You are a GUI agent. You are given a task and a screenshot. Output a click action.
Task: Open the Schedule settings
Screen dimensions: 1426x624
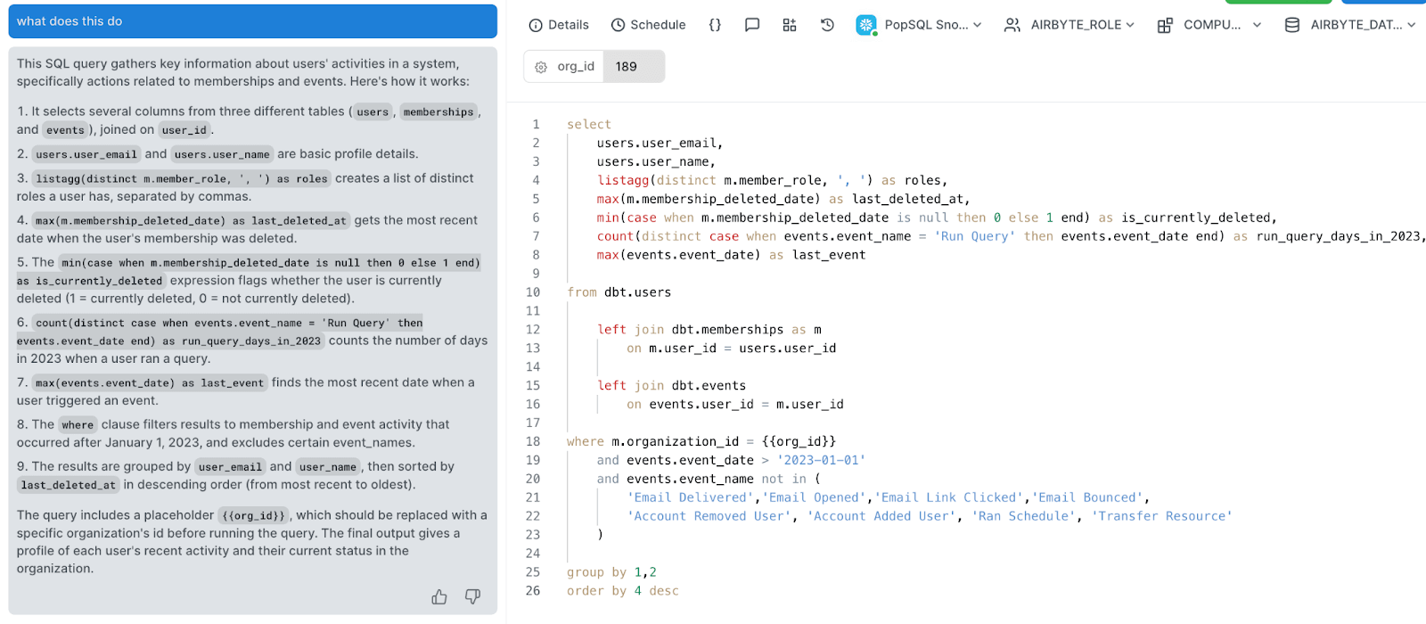pos(648,25)
